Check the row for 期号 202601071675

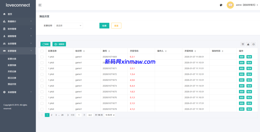42,92
